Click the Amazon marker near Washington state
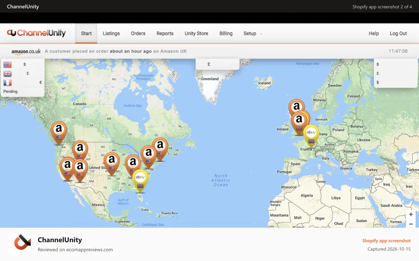The width and height of the screenshot is (419, 261). 59,133
